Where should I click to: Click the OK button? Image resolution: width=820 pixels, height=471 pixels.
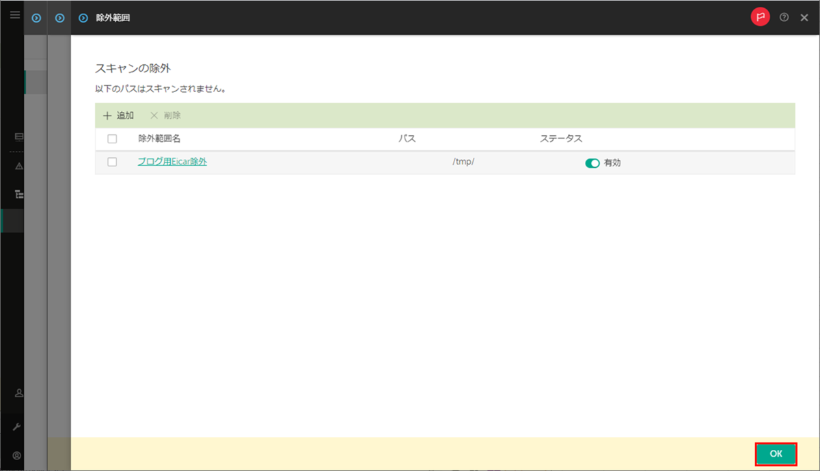coord(775,453)
